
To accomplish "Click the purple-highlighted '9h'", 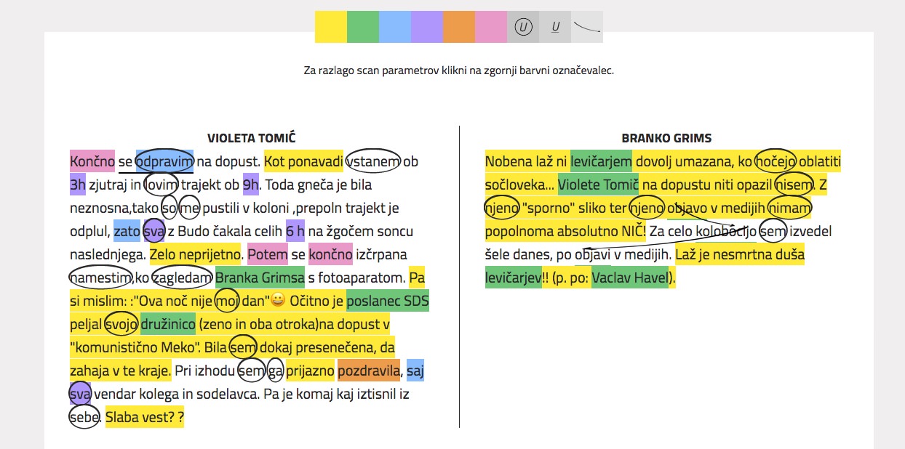I will click(250, 185).
